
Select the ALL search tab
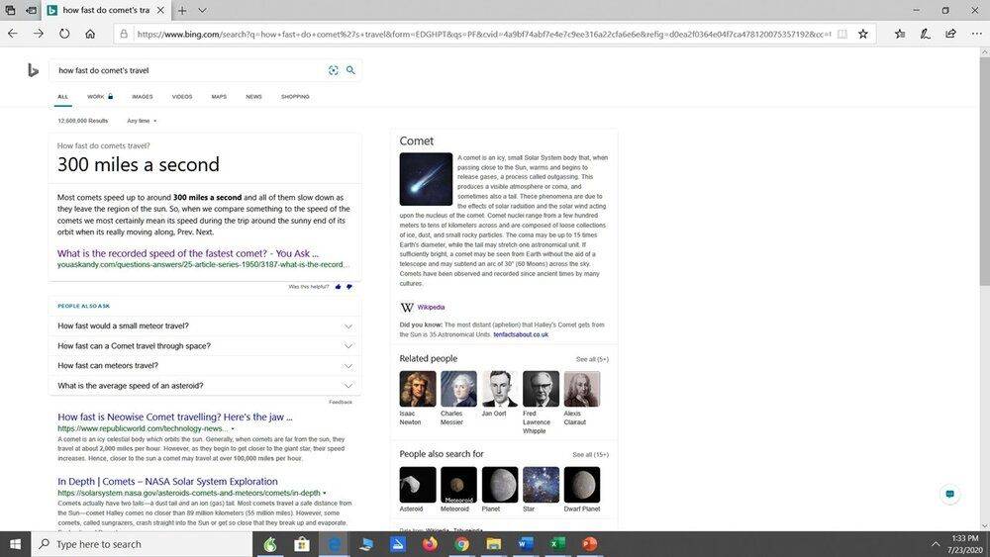62,97
